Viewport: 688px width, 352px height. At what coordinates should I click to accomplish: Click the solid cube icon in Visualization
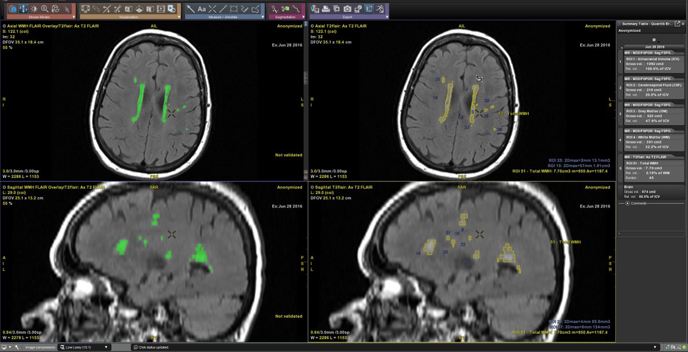point(150,9)
